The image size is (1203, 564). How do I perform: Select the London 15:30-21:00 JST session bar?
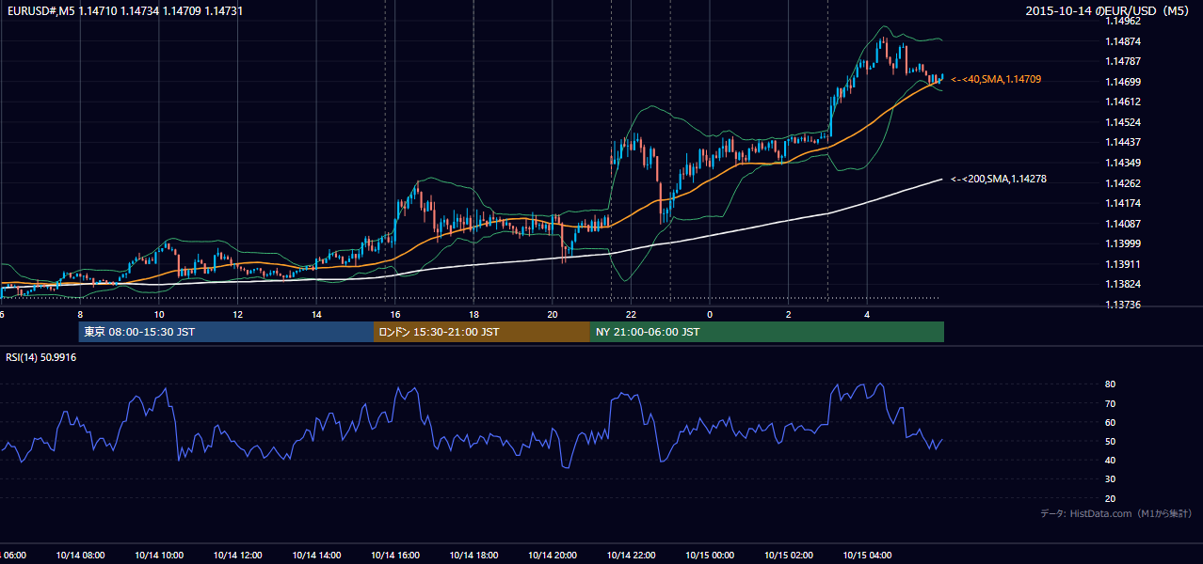point(482,332)
